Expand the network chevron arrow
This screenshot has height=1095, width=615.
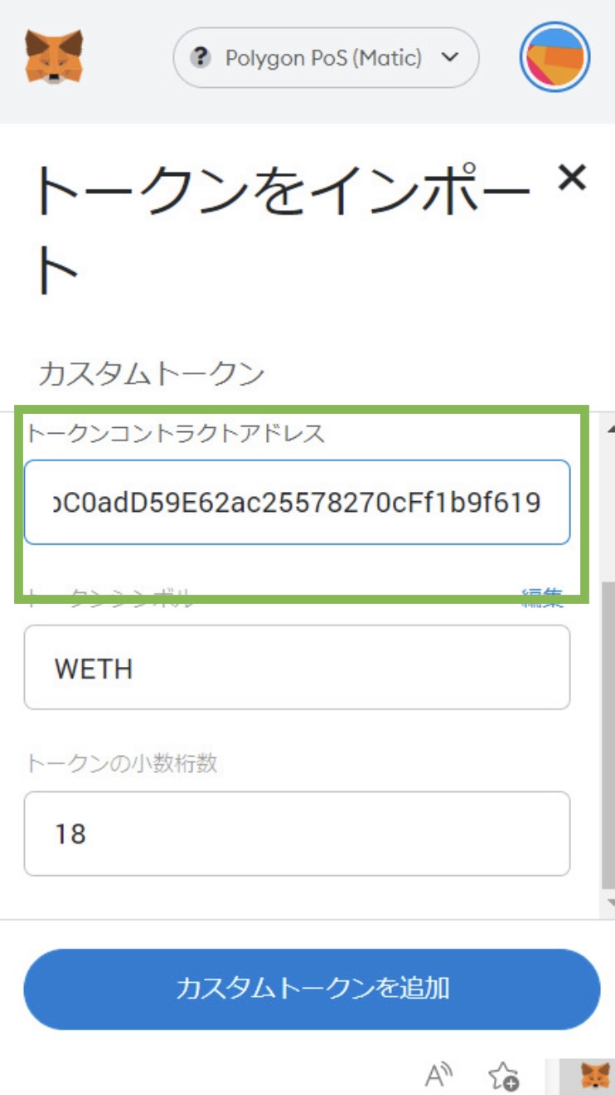450,58
